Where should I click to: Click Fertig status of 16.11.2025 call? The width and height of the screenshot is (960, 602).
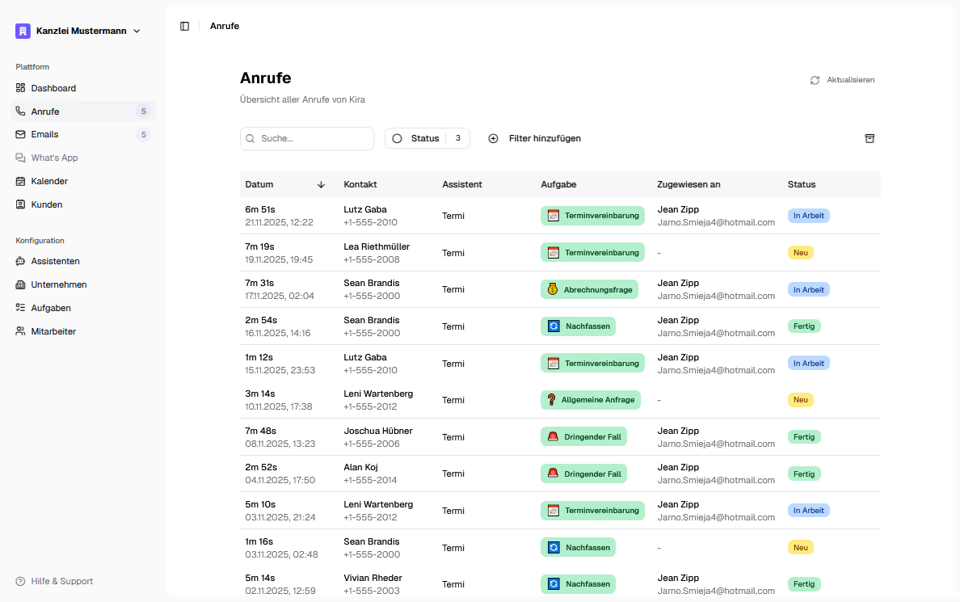pyautogui.click(x=804, y=326)
